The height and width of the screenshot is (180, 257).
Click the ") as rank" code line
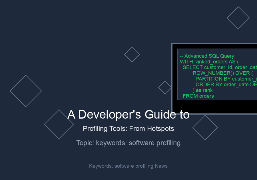click(x=203, y=90)
